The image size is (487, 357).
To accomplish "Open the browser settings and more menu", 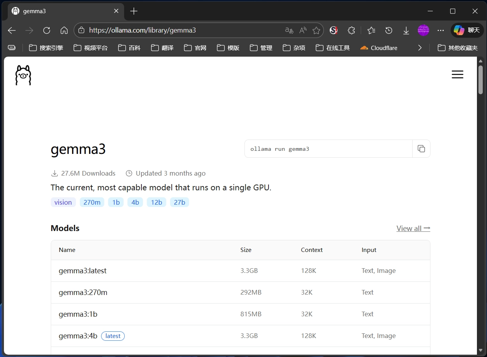I will pyautogui.click(x=441, y=30).
